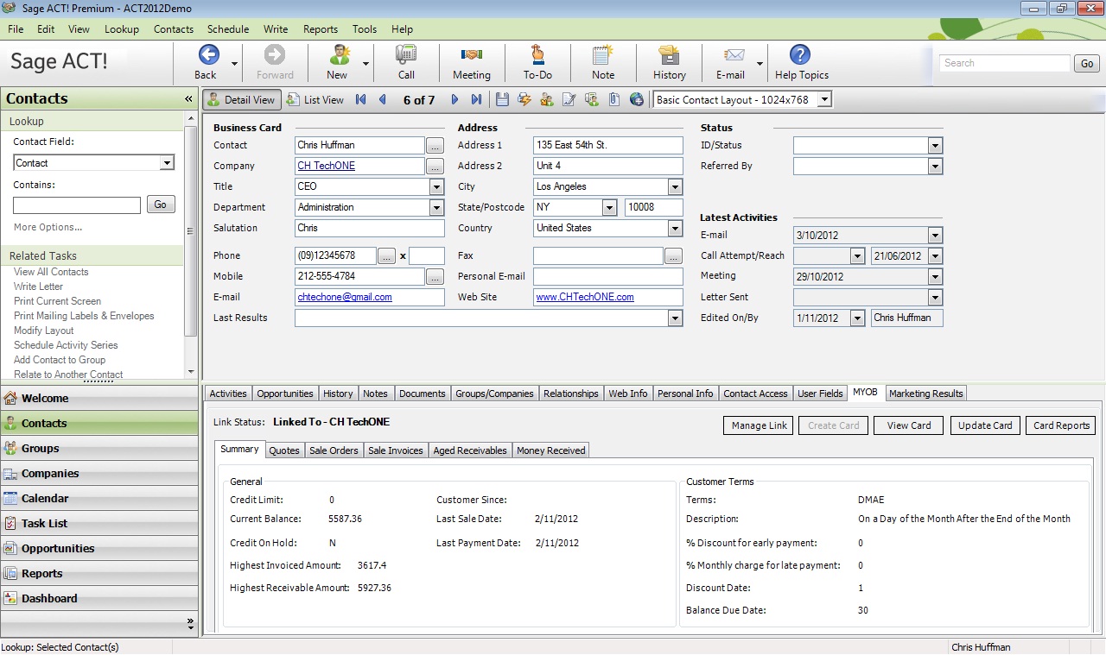Switch to the Documents tab
1106x655 pixels.
(x=423, y=394)
